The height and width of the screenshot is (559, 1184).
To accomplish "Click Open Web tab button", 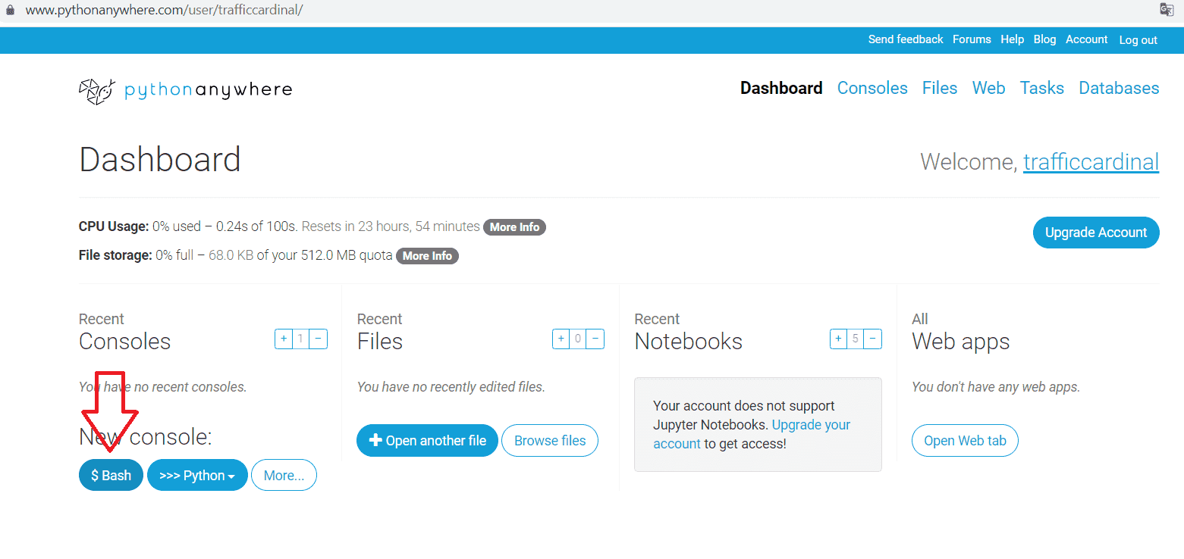I will [965, 441].
